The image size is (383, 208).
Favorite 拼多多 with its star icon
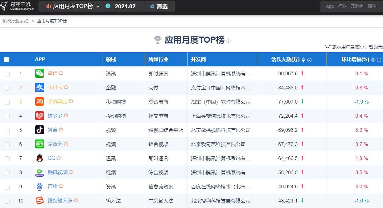(66, 116)
